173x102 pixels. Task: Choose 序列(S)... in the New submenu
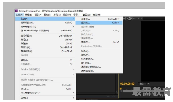coord(99,23)
